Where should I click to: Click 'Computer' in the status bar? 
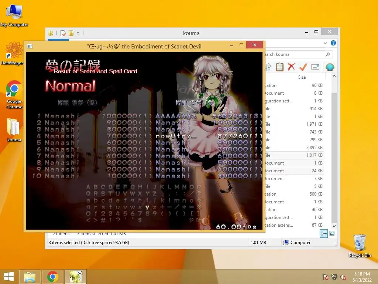click(x=300, y=243)
